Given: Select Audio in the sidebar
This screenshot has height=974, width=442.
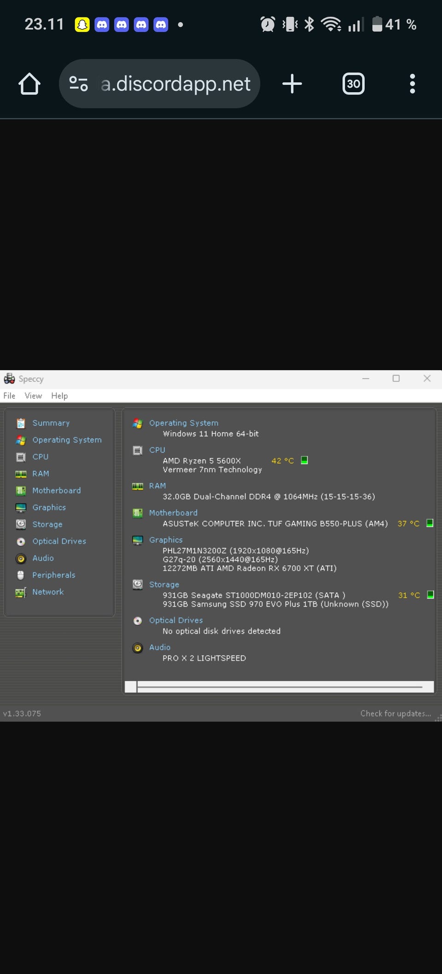Looking at the screenshot, I should pos(43,558).
